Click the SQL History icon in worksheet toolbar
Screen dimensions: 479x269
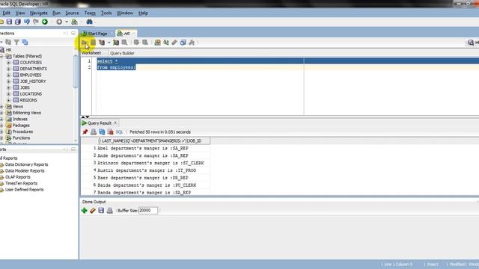[x=183, y=43]
